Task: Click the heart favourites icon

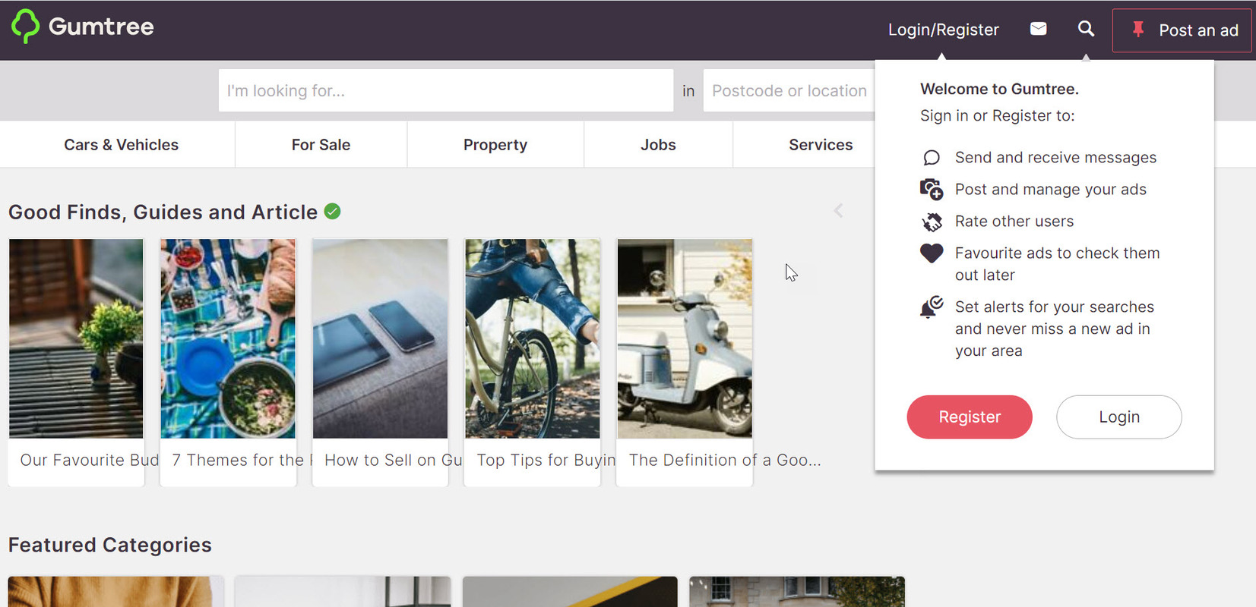Action: [932, 253]
